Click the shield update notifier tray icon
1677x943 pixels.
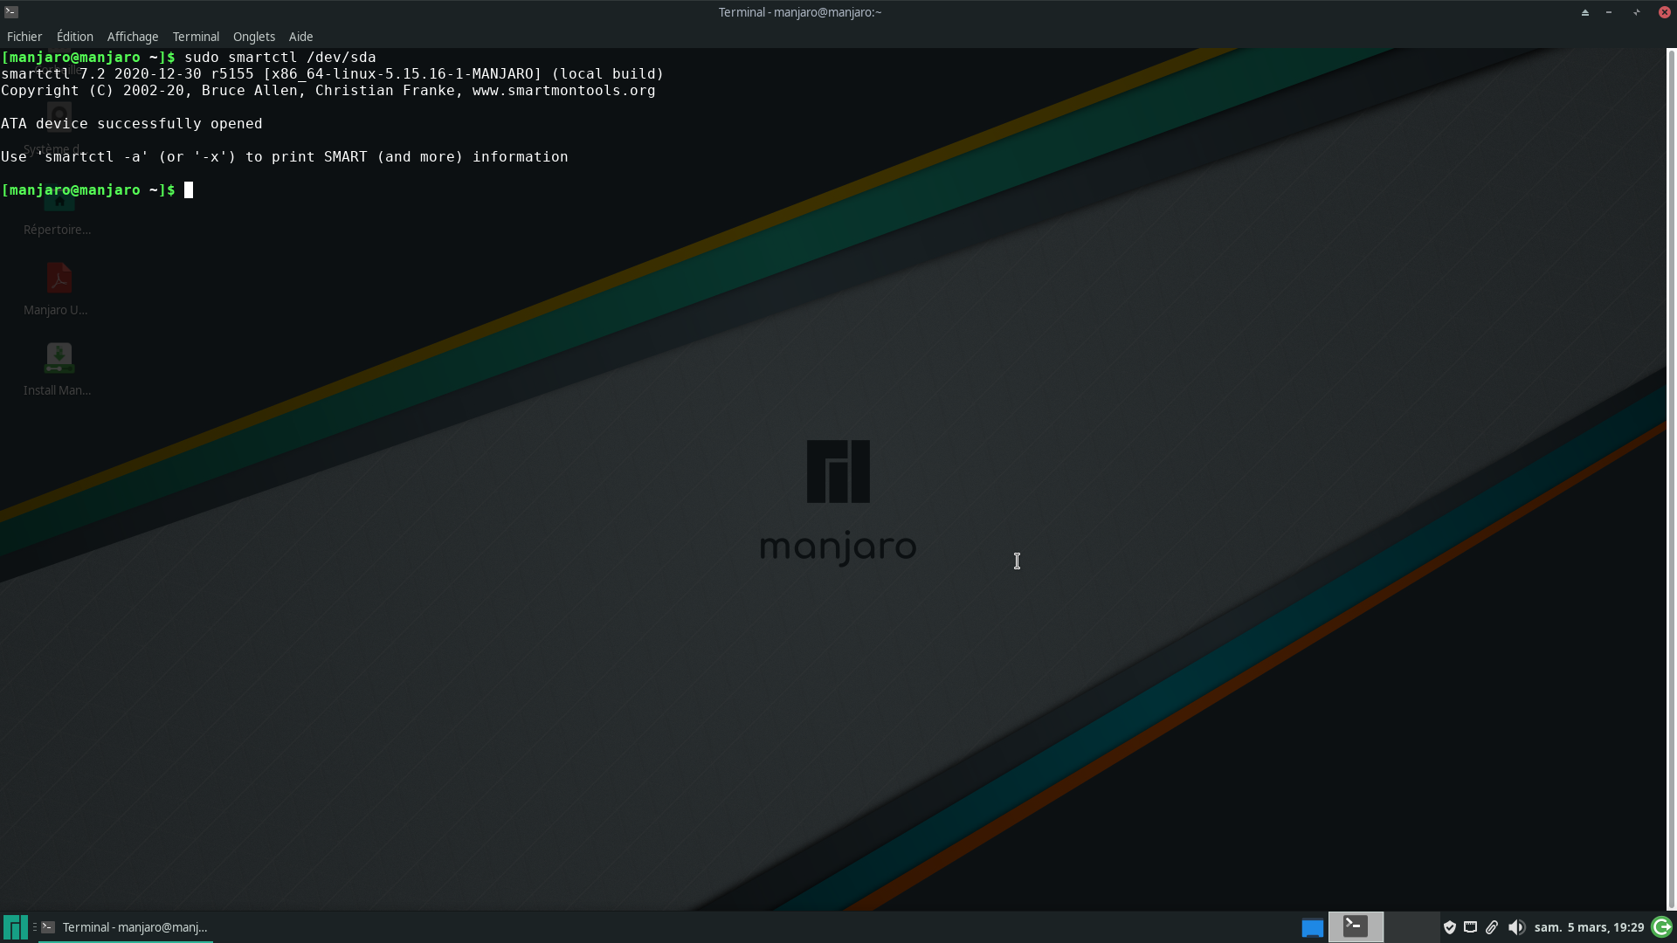(1450, 927)
